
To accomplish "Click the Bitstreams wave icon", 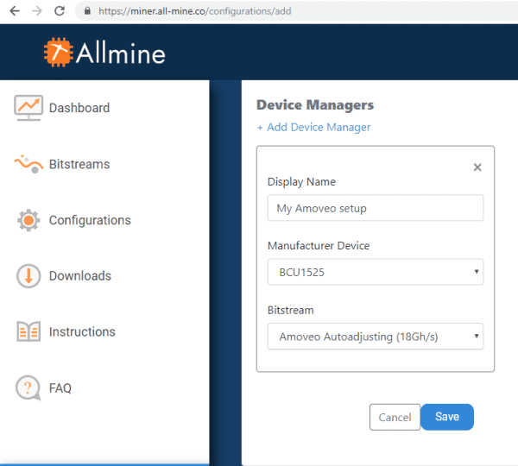I will pyautogui.click(x=28, y=164).
